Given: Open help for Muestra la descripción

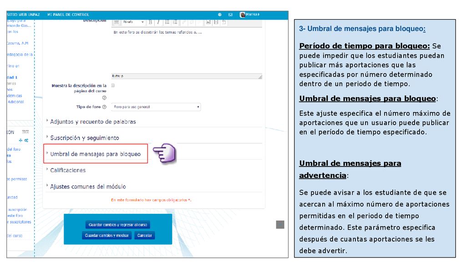Looking at the screenshot, I should [104, 98].
